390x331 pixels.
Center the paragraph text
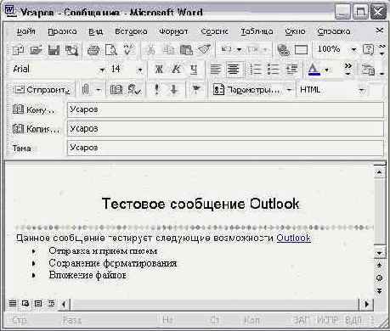pyautogui.click(x=234, y=70)
